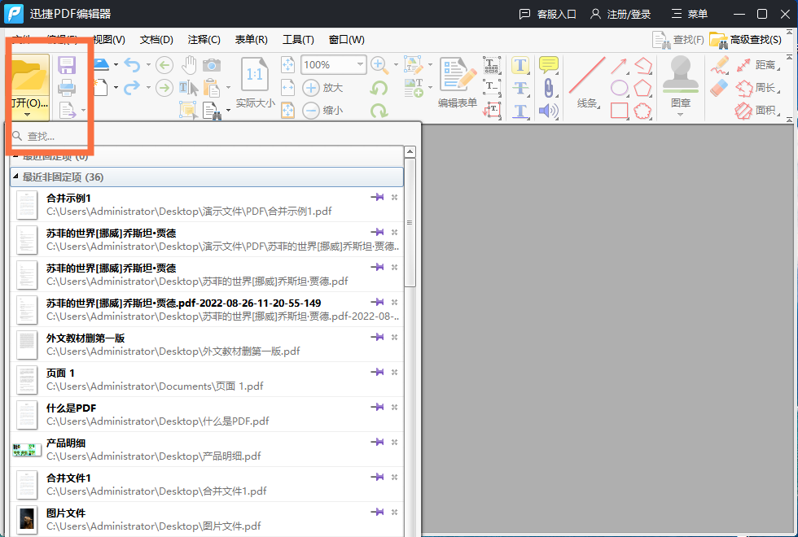Pin the 什么是PDF recent file
This screenshot has height=537, width=798.
tap(377, 408)
